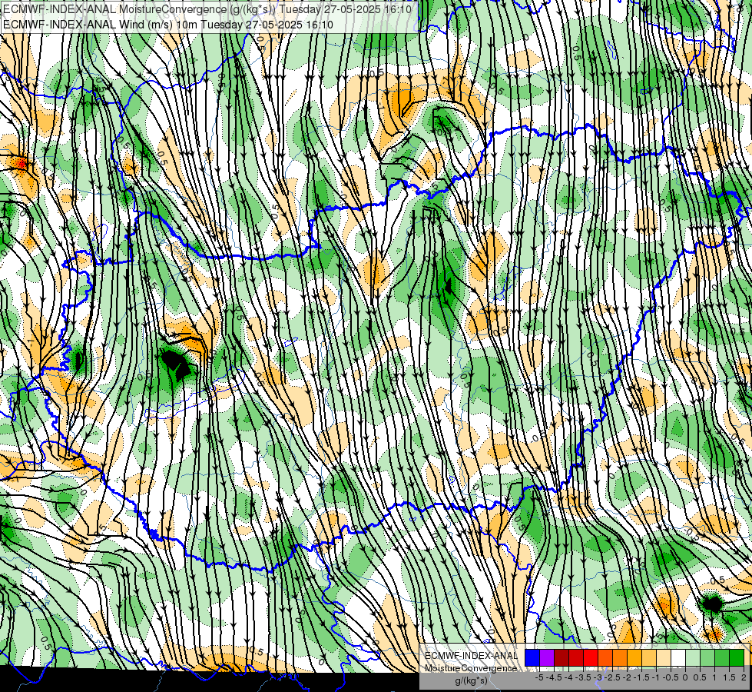This screenshot has width=752, height=692.
Task: Click the pale peach swatch between -1 and -0.5
Action: tap(664, 657)
